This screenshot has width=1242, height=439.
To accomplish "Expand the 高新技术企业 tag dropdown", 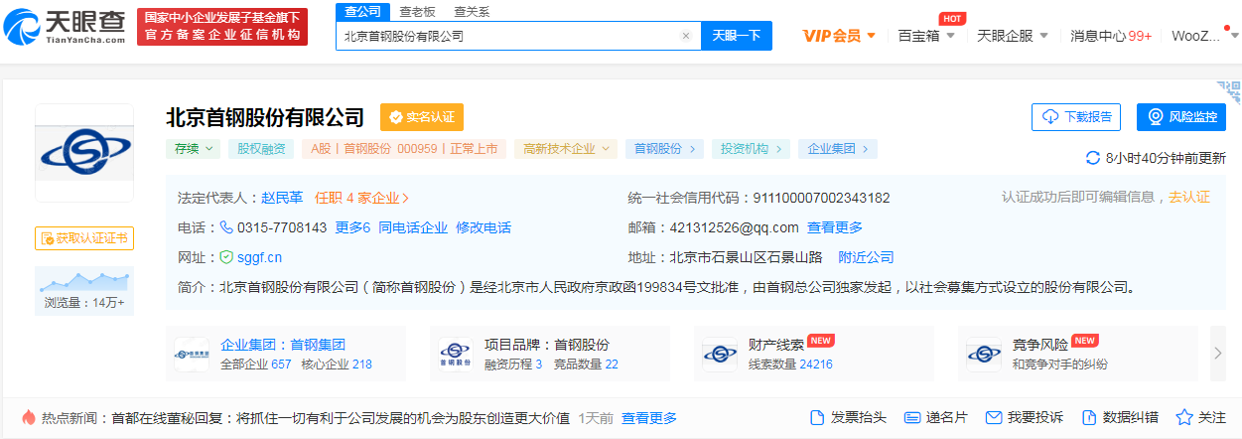I will coord(566,149).
